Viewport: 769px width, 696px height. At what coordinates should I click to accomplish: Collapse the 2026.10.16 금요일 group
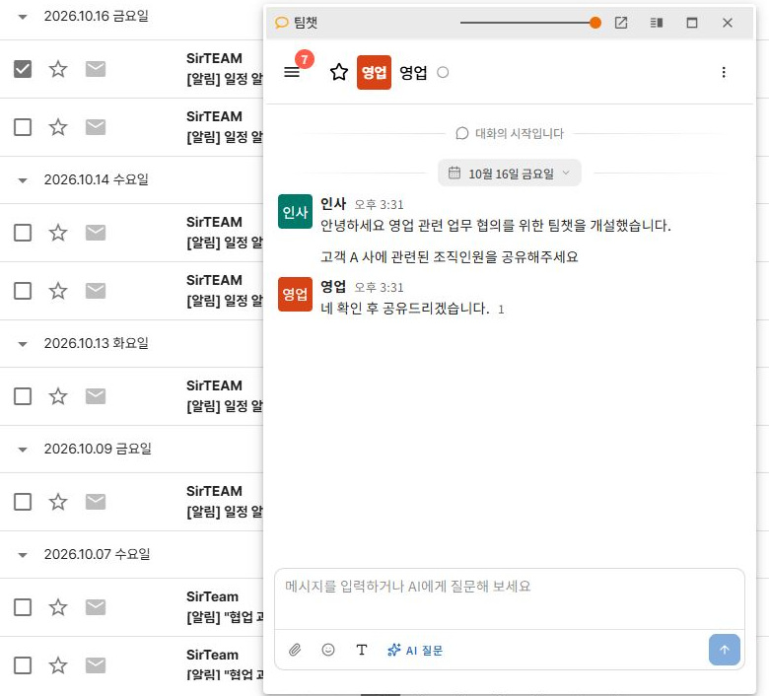(22, 17)
